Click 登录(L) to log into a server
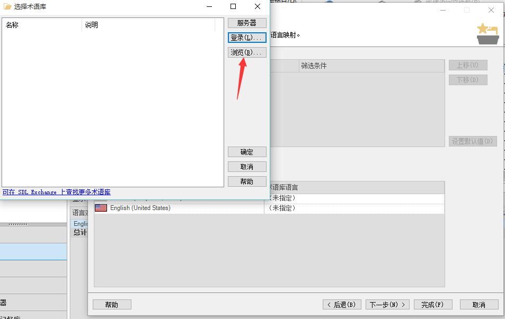 coord(246,37)
